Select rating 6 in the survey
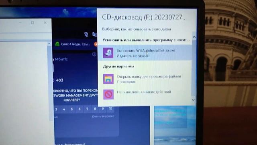257x145 pixels. click(x=80, y=109)
